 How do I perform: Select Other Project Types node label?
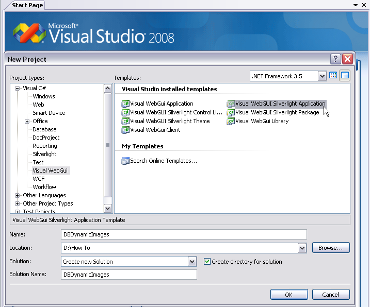pos(48,203)
